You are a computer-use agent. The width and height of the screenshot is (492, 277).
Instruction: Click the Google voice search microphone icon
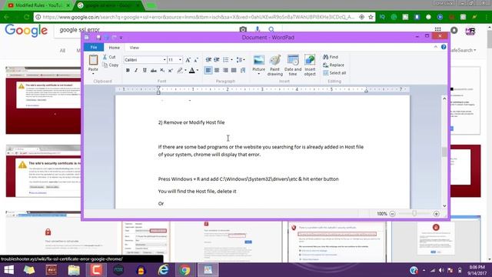point(258,29)
